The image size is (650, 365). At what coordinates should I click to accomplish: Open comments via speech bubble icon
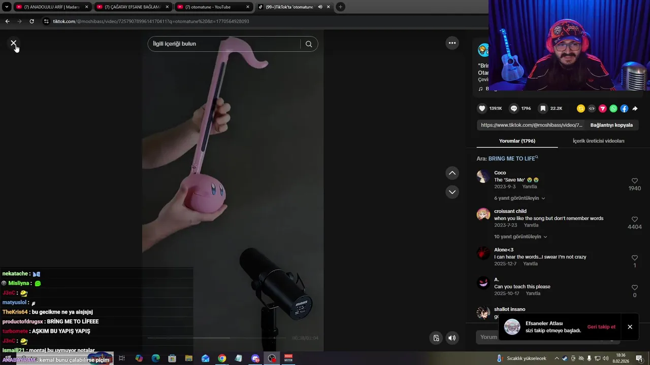514,108
